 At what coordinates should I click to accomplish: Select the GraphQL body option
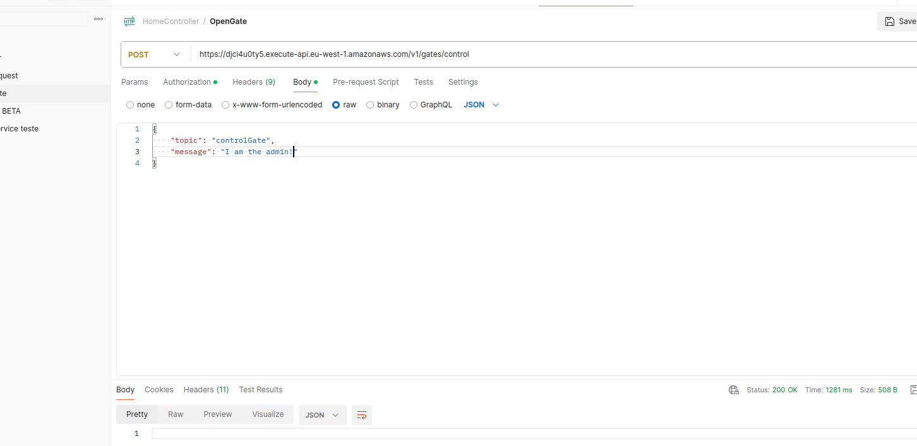pyautogui.click(x=414, y=104)
